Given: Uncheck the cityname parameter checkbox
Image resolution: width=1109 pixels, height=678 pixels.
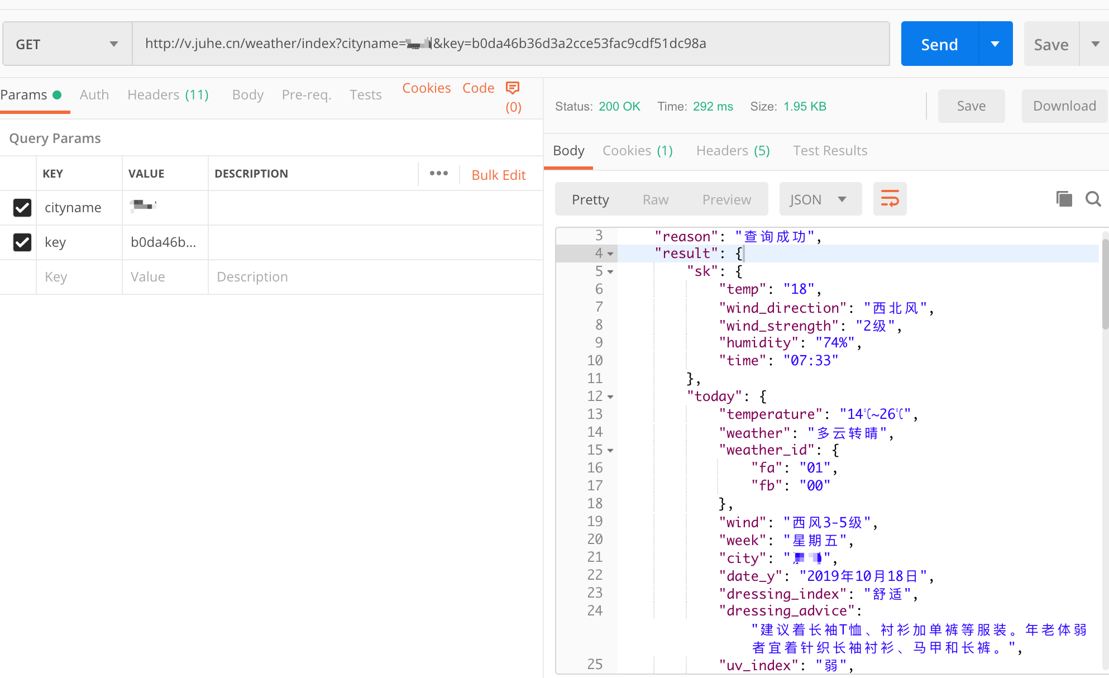Looking at the screenshot, I should click(x=22, y=208).
